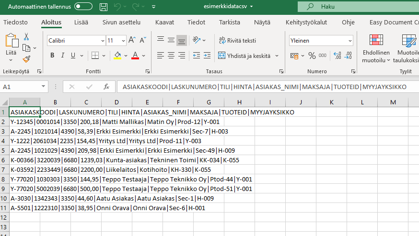Increase font size with larger A icon
This screenshot has width=419, height=236.
tap(132, 40)
